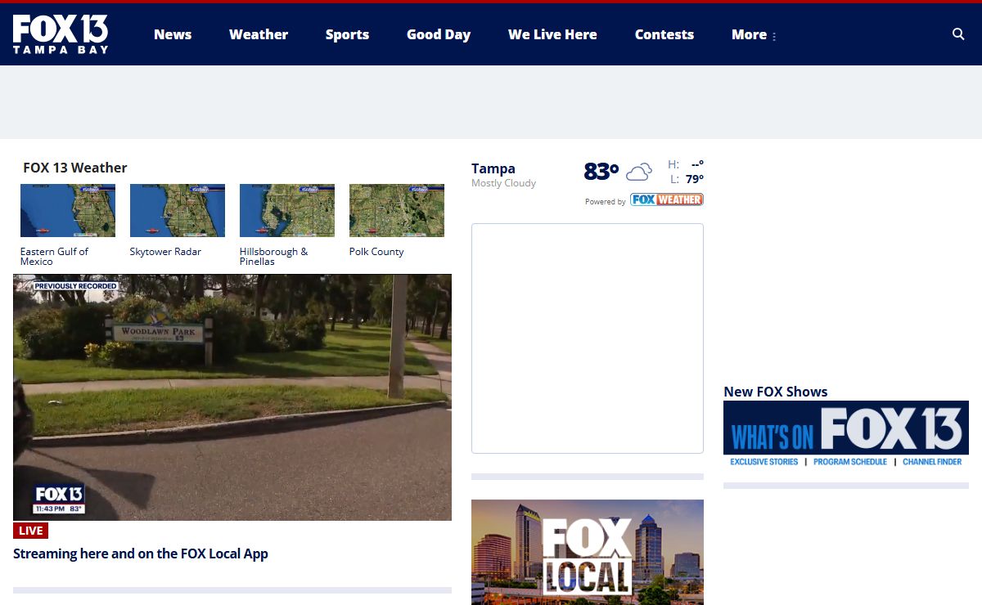Open the Contests page

[x=664, y=34]
